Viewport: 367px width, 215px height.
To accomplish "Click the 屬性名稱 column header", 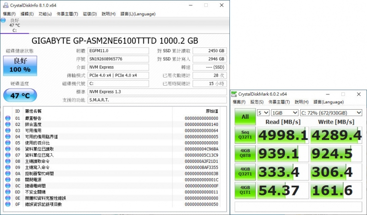I will pyautogui.click(x=33, y=111).
